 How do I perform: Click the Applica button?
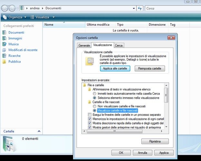[164, 153]
